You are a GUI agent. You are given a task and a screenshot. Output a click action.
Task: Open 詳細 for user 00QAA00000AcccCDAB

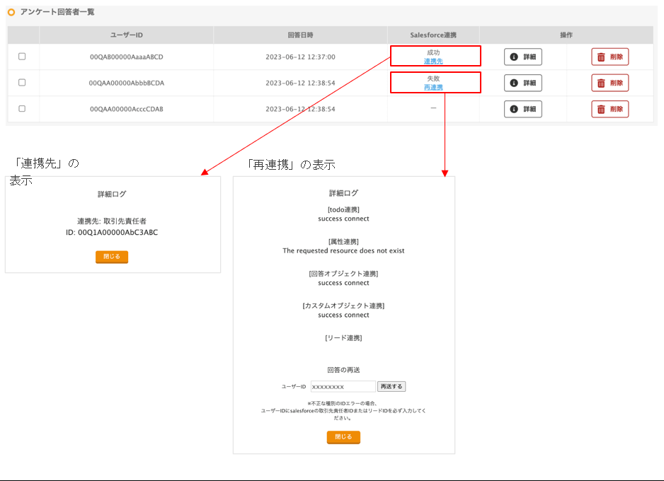(x=523, y=109)
